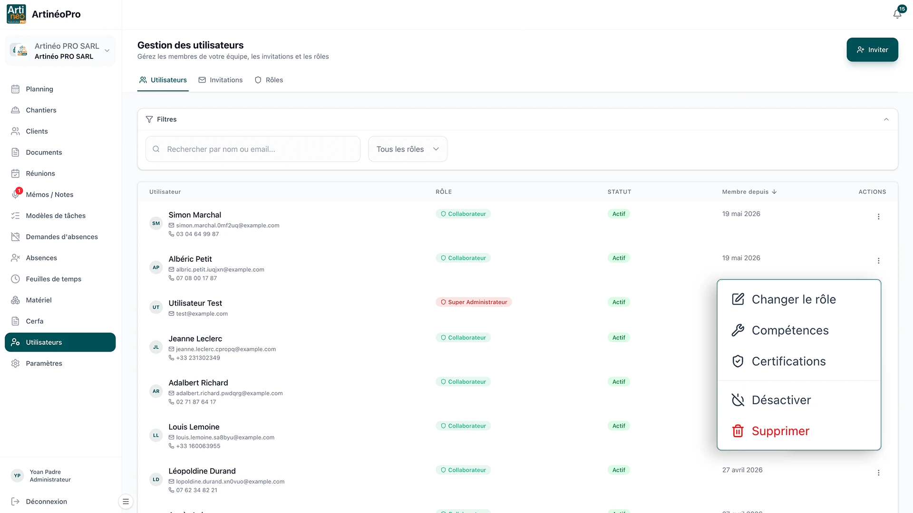Image resolution: width=913 pixels, height=513 pixels.
Task: Click phone number 07 08 00 17 87
Action: click(x=196, y=278)
